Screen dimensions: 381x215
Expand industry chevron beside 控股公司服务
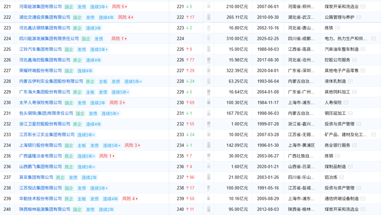tap(355, 60)
